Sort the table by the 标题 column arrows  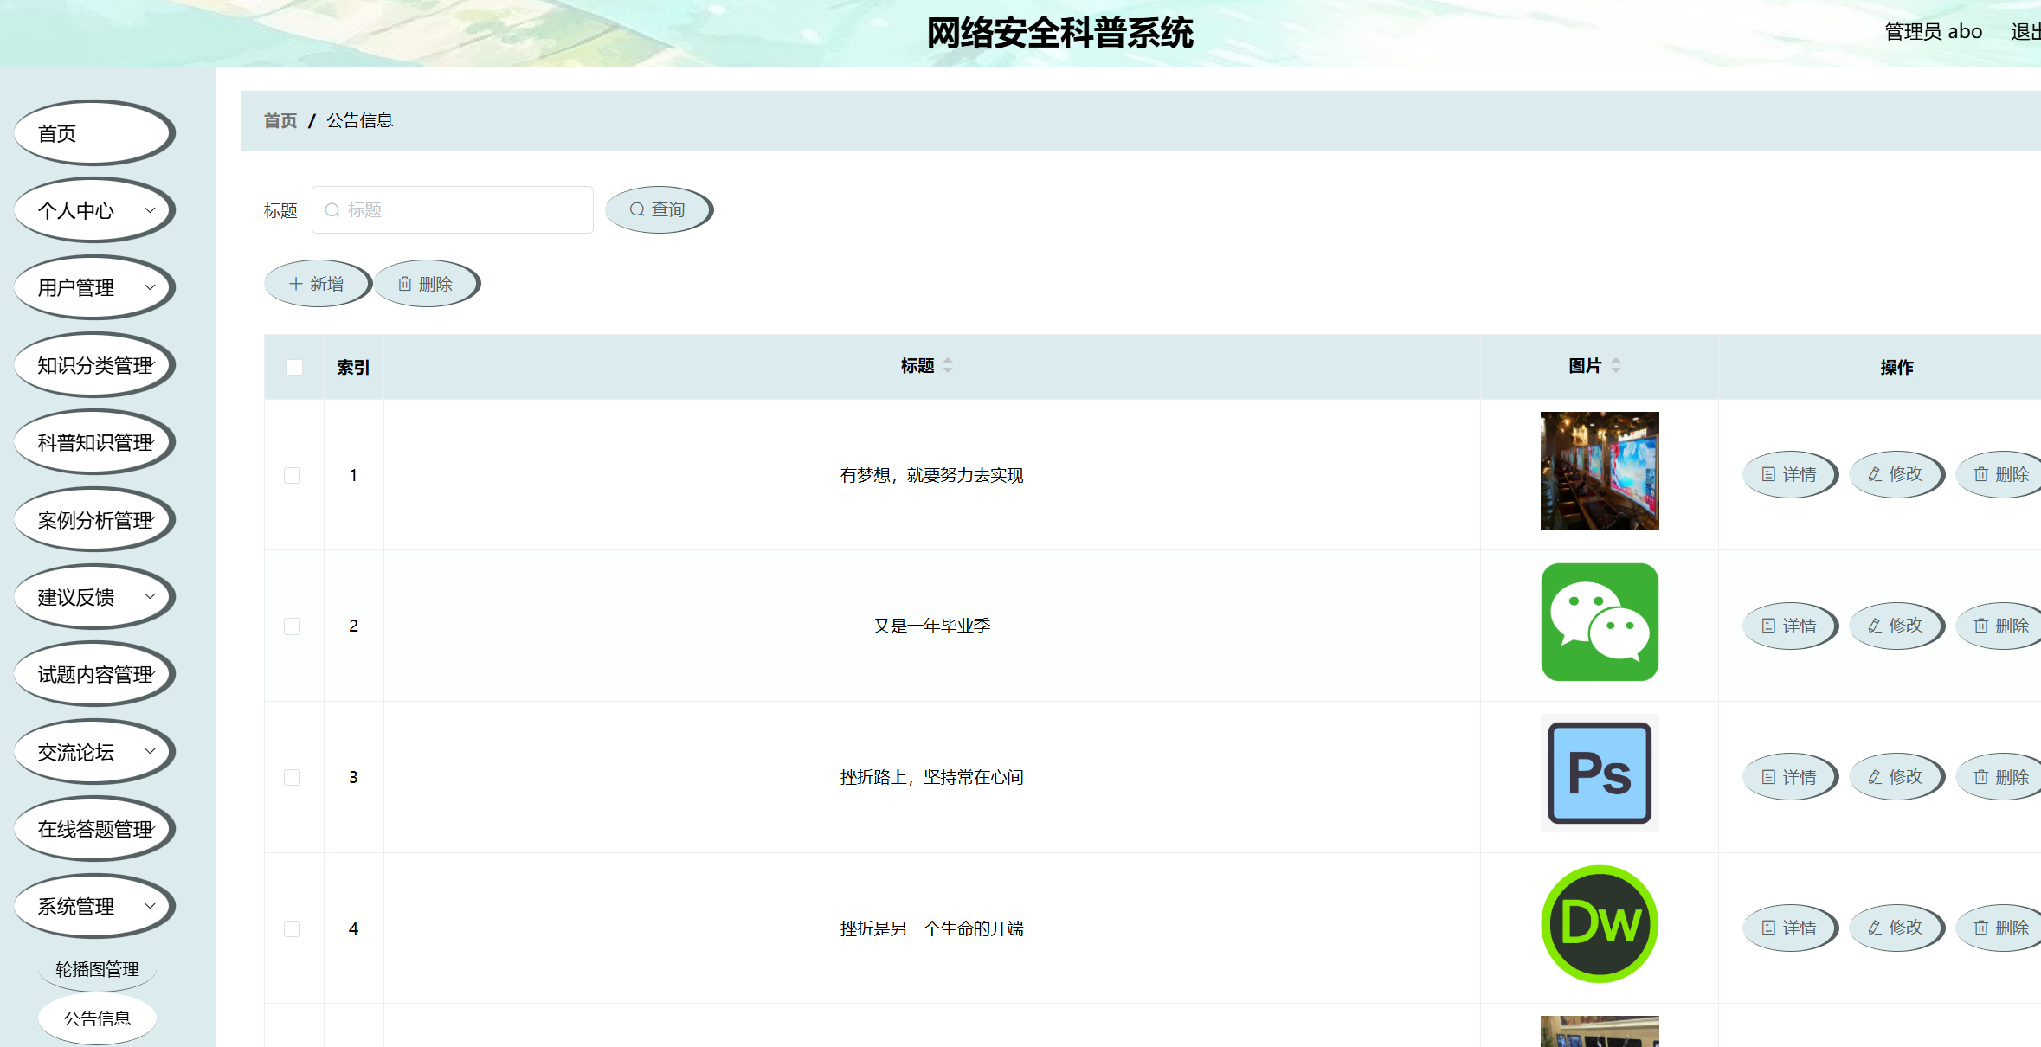(949, 366)
